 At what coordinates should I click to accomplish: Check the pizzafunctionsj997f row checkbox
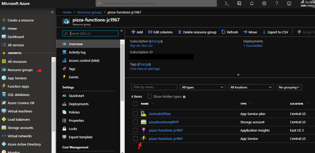[135, 122]
